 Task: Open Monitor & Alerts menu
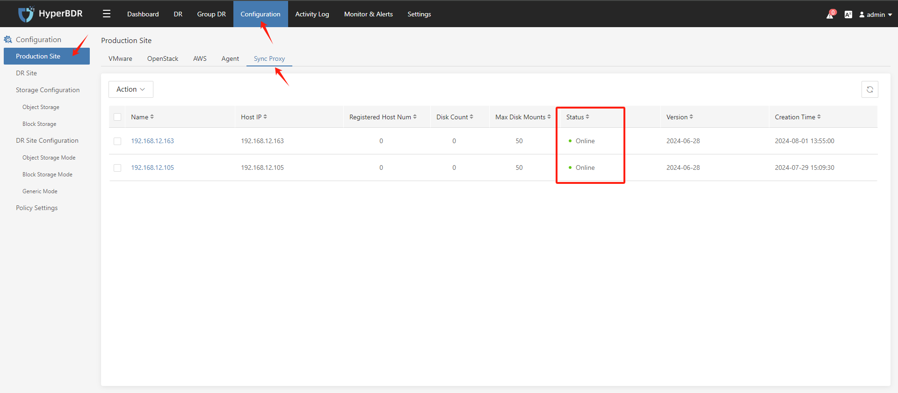pyautogui.click(x=369, y=14)
